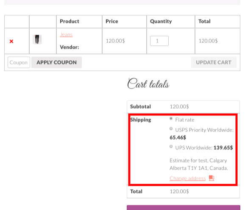Open the Jeans product thumbnail image

37,39
